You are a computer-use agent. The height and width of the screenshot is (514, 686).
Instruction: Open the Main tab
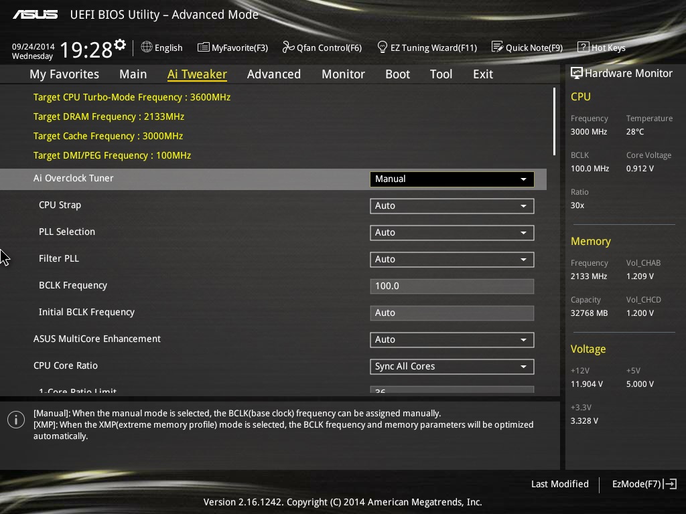click(x=133, y=74)
